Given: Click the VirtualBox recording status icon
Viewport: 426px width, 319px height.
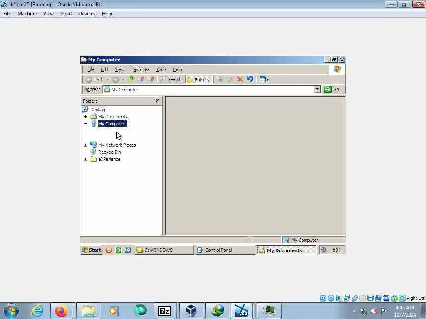Looking at the screenshot, I should pos(379,298).
